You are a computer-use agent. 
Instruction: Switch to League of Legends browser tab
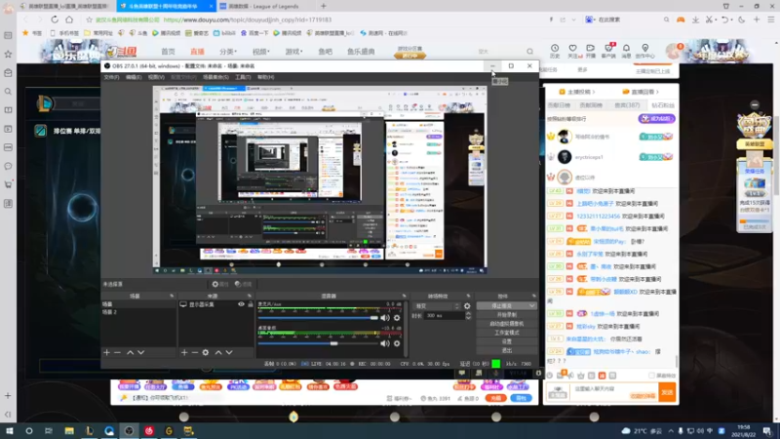pyautogui.click(x=264, y=7)
